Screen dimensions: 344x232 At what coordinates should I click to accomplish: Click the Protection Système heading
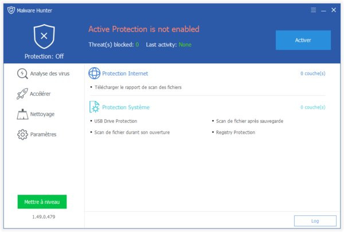coord(126,107)
